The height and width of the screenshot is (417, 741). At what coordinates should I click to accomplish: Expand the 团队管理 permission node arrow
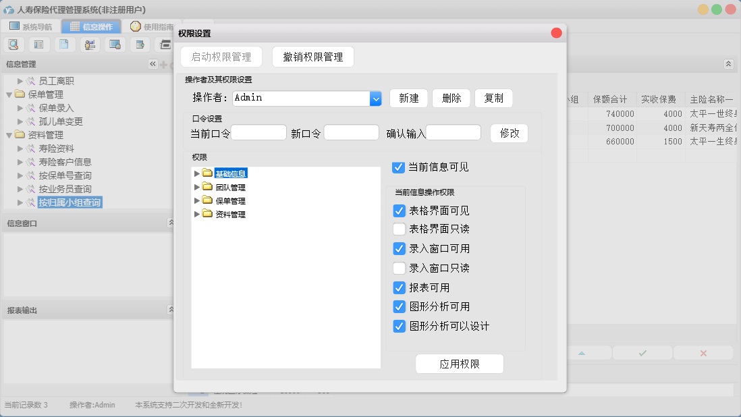[197, 187]
